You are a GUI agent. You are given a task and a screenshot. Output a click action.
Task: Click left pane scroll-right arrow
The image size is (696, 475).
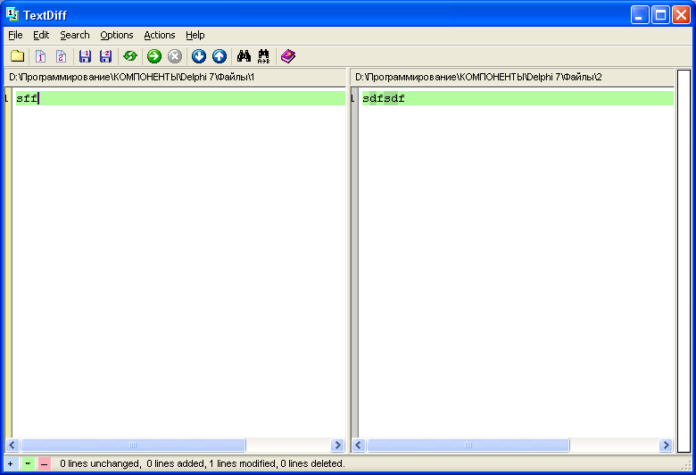(337, 445)
